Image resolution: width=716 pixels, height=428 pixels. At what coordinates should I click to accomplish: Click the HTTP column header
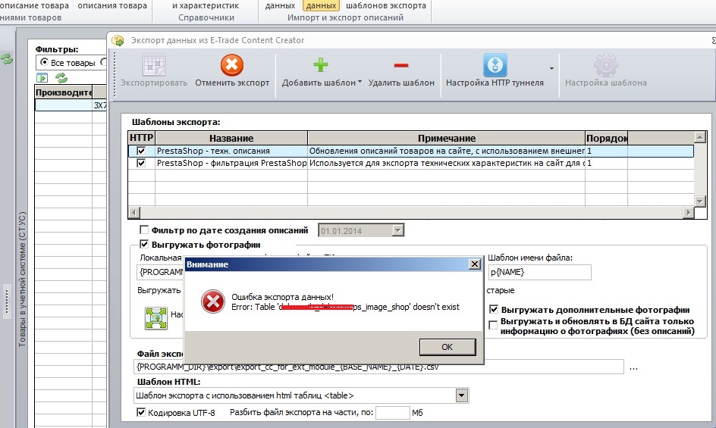142,137
